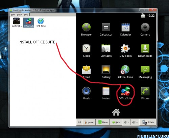This screenshot has height=138, width=169.
Task: Tap the house icon in app drawer
Action: click(x=116, y=112)
